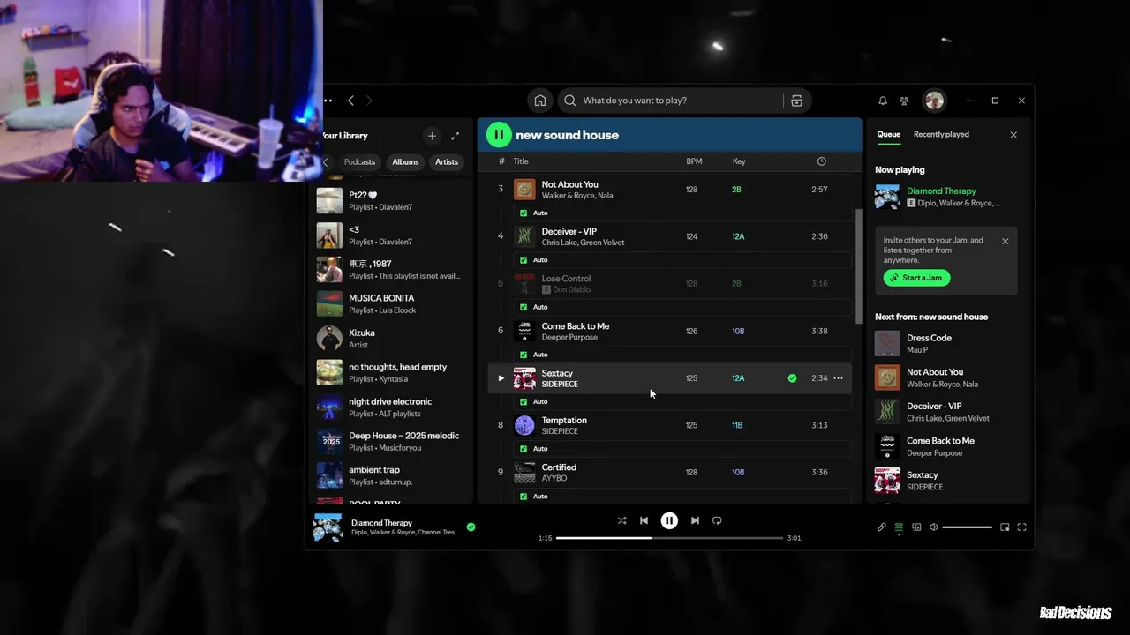Screen dimensions: 1130x635
Task: Toggle shuffle in the player bar
Action: point(621,520)
